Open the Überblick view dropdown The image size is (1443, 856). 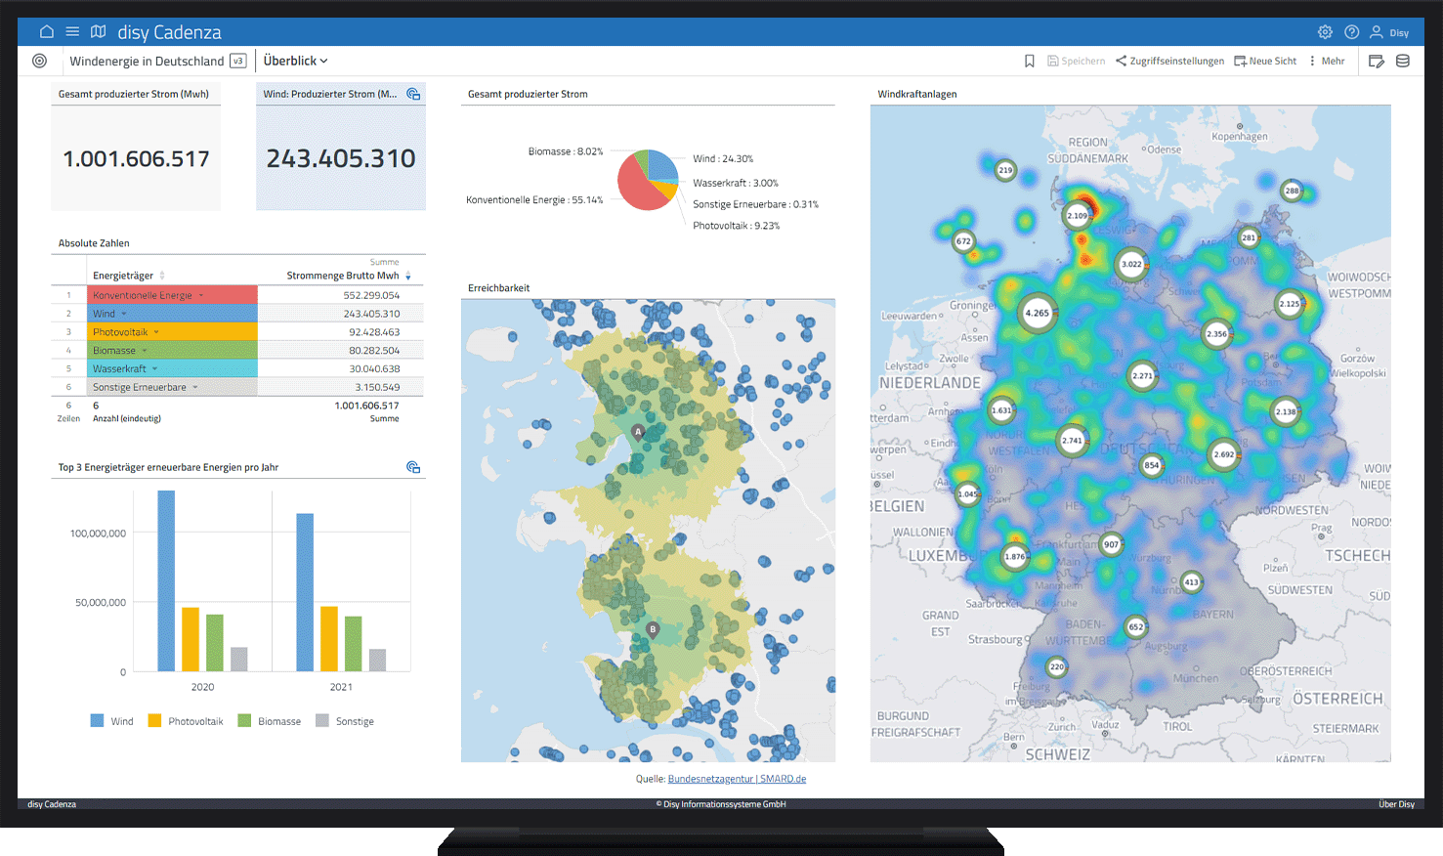click(295, 60)
